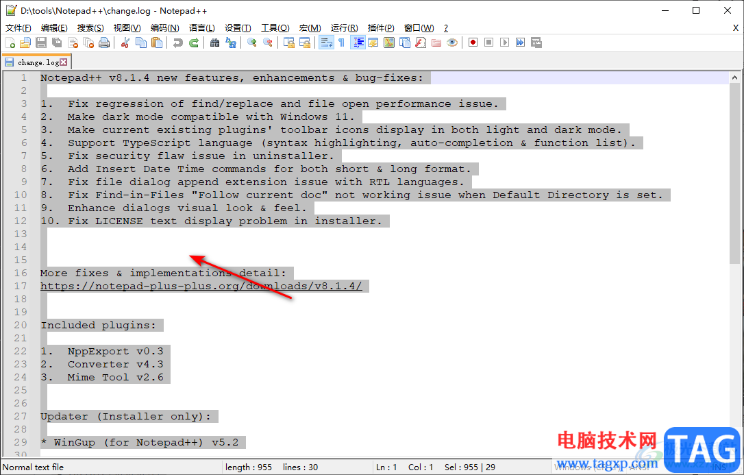The image size is (744, 475).
Task: Show the Document Map panel icon
Action: click(389, 42)
